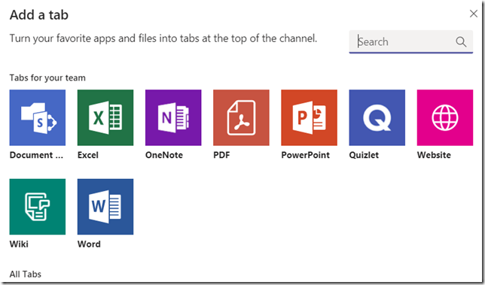Screen dimensions: 485x285
Task: Pick the Word app tile
Action: coord(105,207)
